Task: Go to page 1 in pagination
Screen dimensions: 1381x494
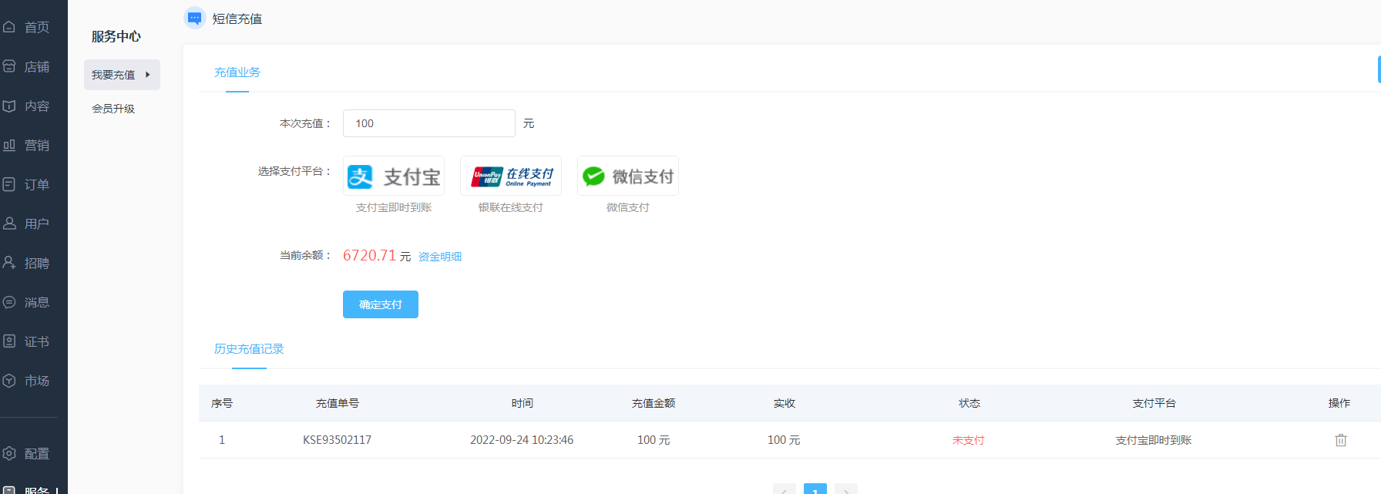Action: (x=815, y=489)
